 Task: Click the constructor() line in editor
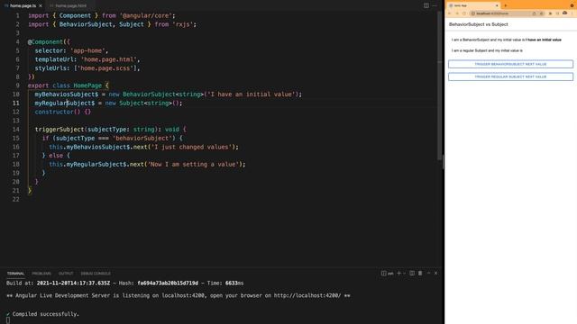(x=62, y=112)
